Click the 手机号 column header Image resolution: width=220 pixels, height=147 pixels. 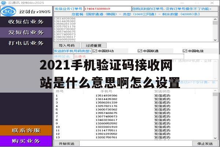click(106, 91)
